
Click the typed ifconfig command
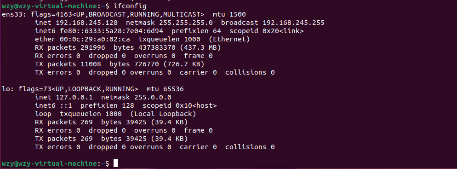point(130,6)
